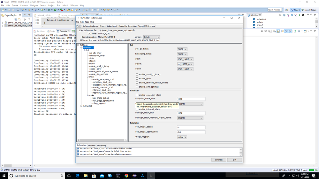Open the sys_clk_timer dropdown
This screenshot has width=319, height=179.
[182, 49]
